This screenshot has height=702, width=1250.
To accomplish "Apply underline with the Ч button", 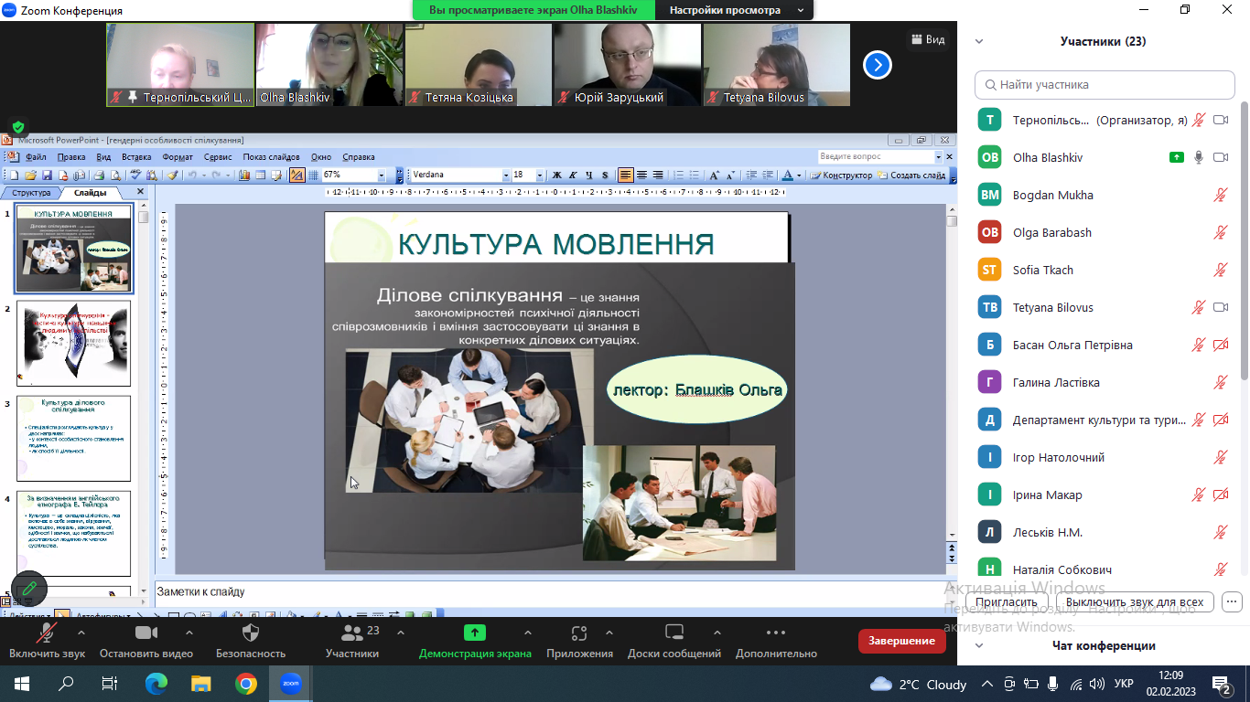I will (588, 175).
